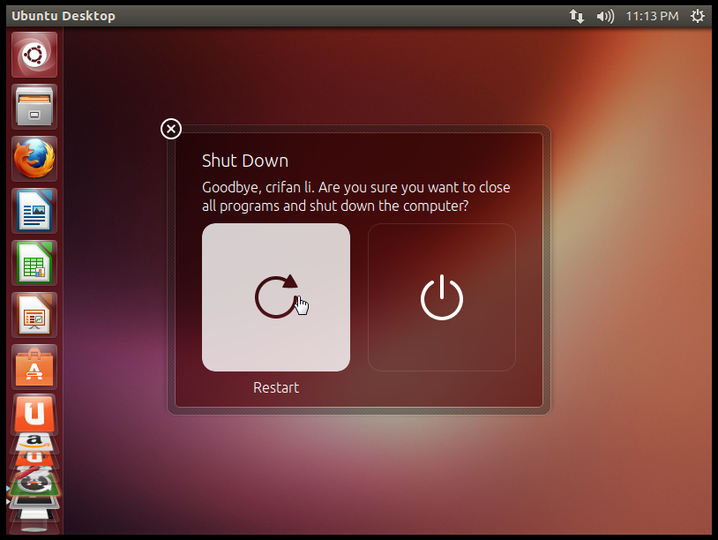Click the Restart label under button
Viewport: 718px width, 540px height.
click(276, 387)
